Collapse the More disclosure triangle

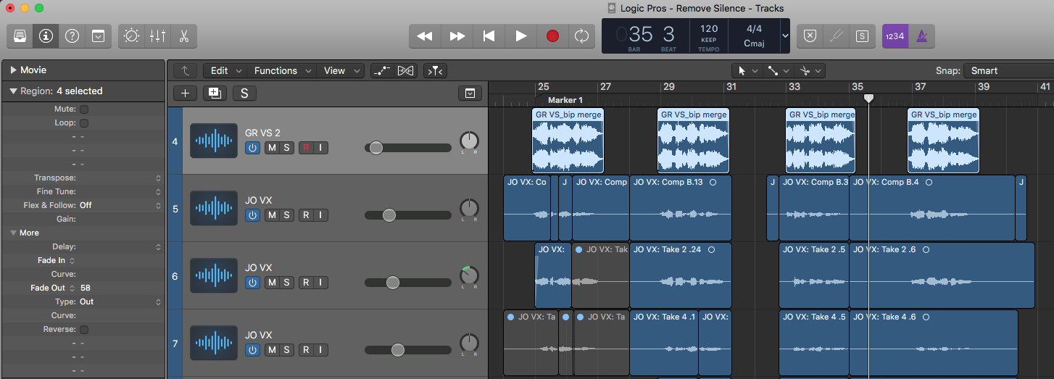pos(13,233)
